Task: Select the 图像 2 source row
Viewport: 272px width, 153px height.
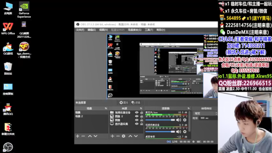Action: click(x=126, y=116)
